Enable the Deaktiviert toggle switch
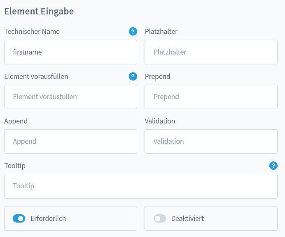 (159, 218)
